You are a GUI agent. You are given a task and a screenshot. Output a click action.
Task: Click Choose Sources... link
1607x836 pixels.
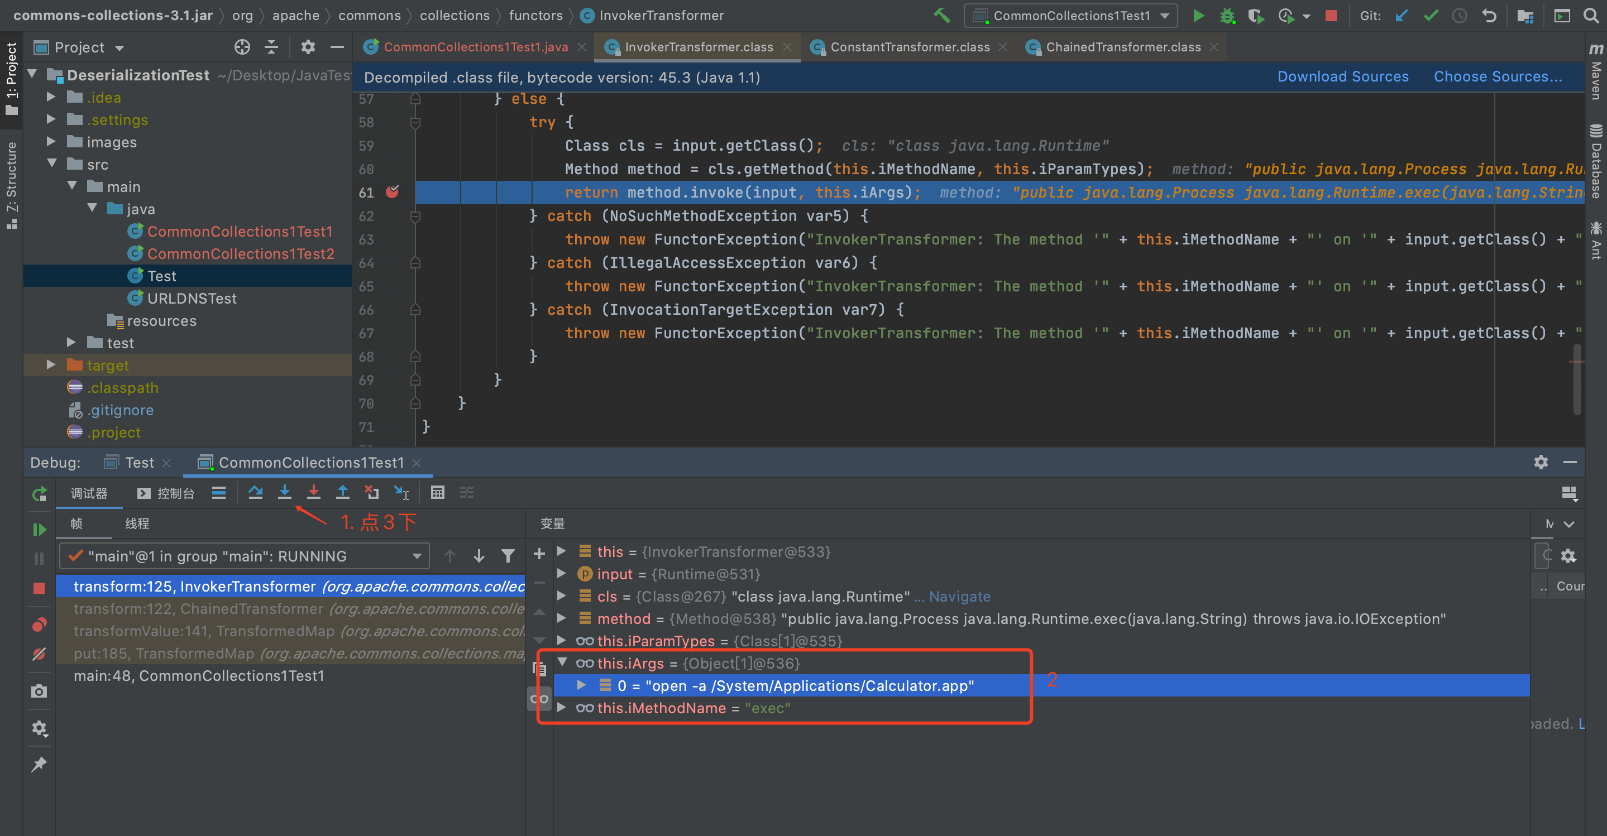(1498, 76)
